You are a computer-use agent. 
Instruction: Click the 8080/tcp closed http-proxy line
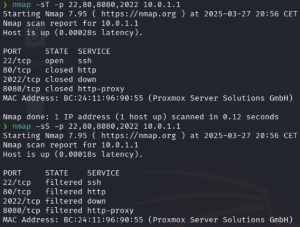click(64, 89)
